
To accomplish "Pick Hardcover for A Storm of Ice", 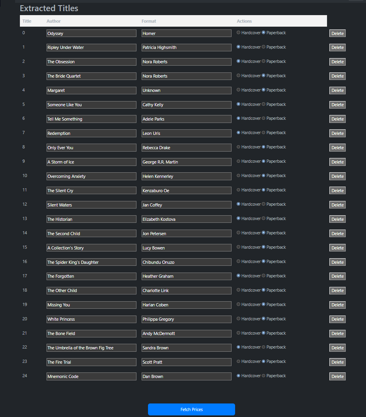I will [238, 162].
